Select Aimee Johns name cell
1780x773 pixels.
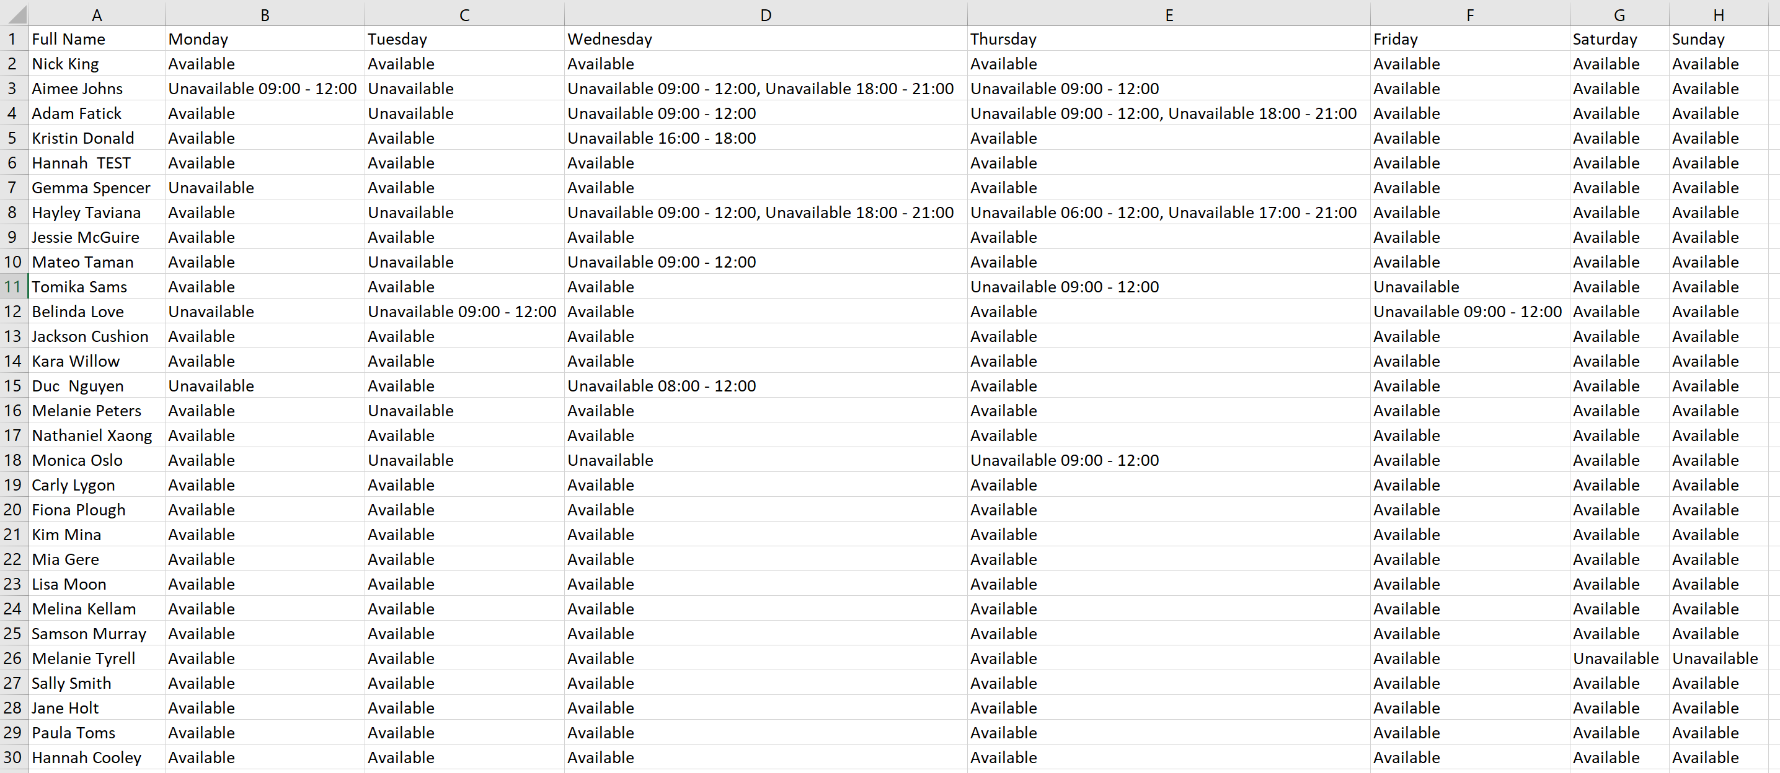[x=77, y=89]
